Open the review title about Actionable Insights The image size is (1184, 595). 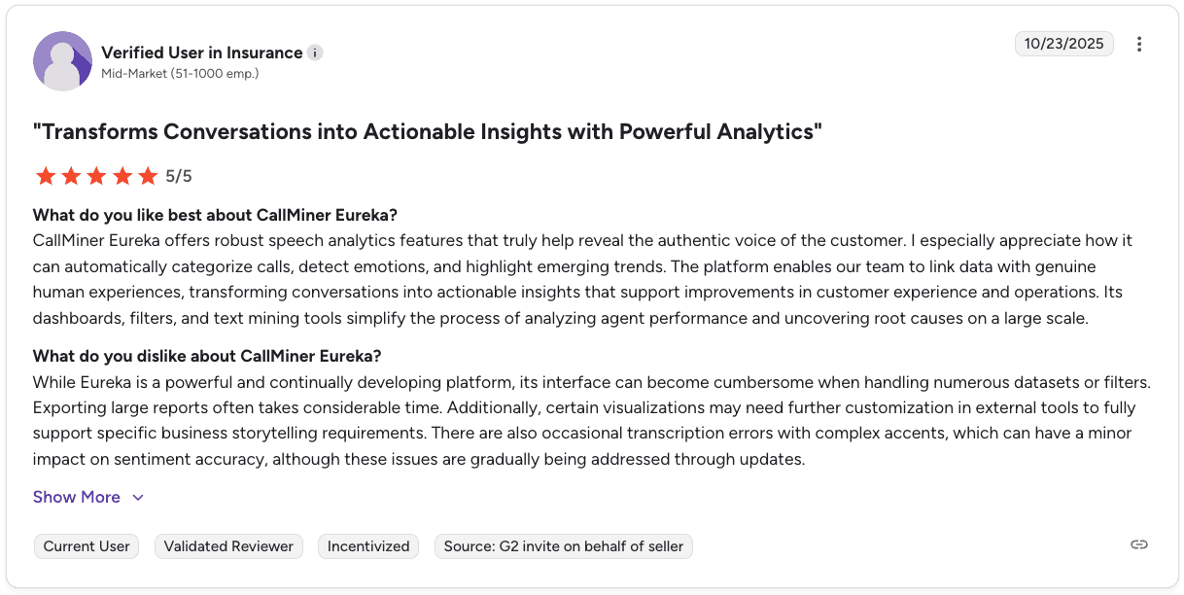428,131
